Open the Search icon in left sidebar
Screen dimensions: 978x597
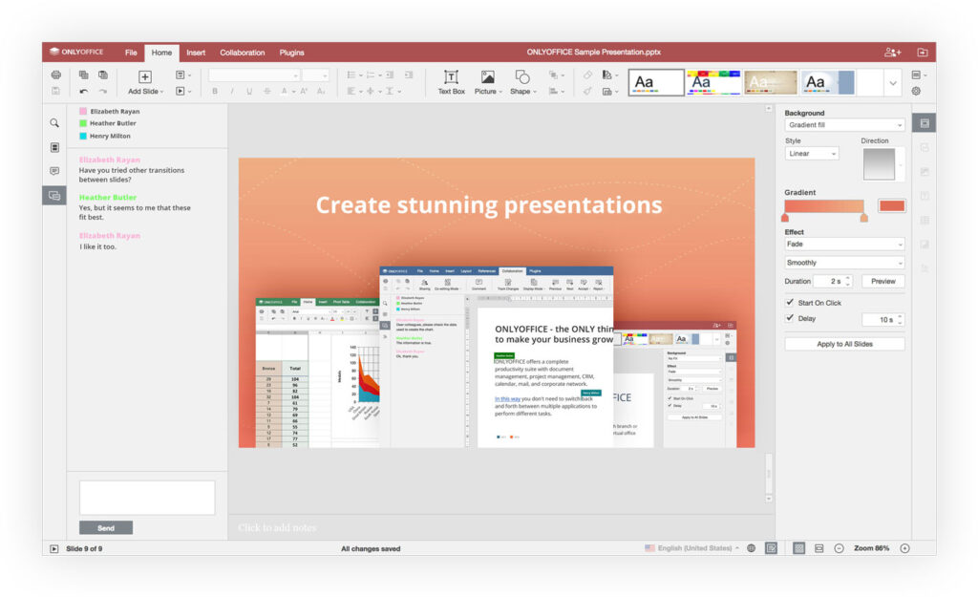(x=54, y=123)
